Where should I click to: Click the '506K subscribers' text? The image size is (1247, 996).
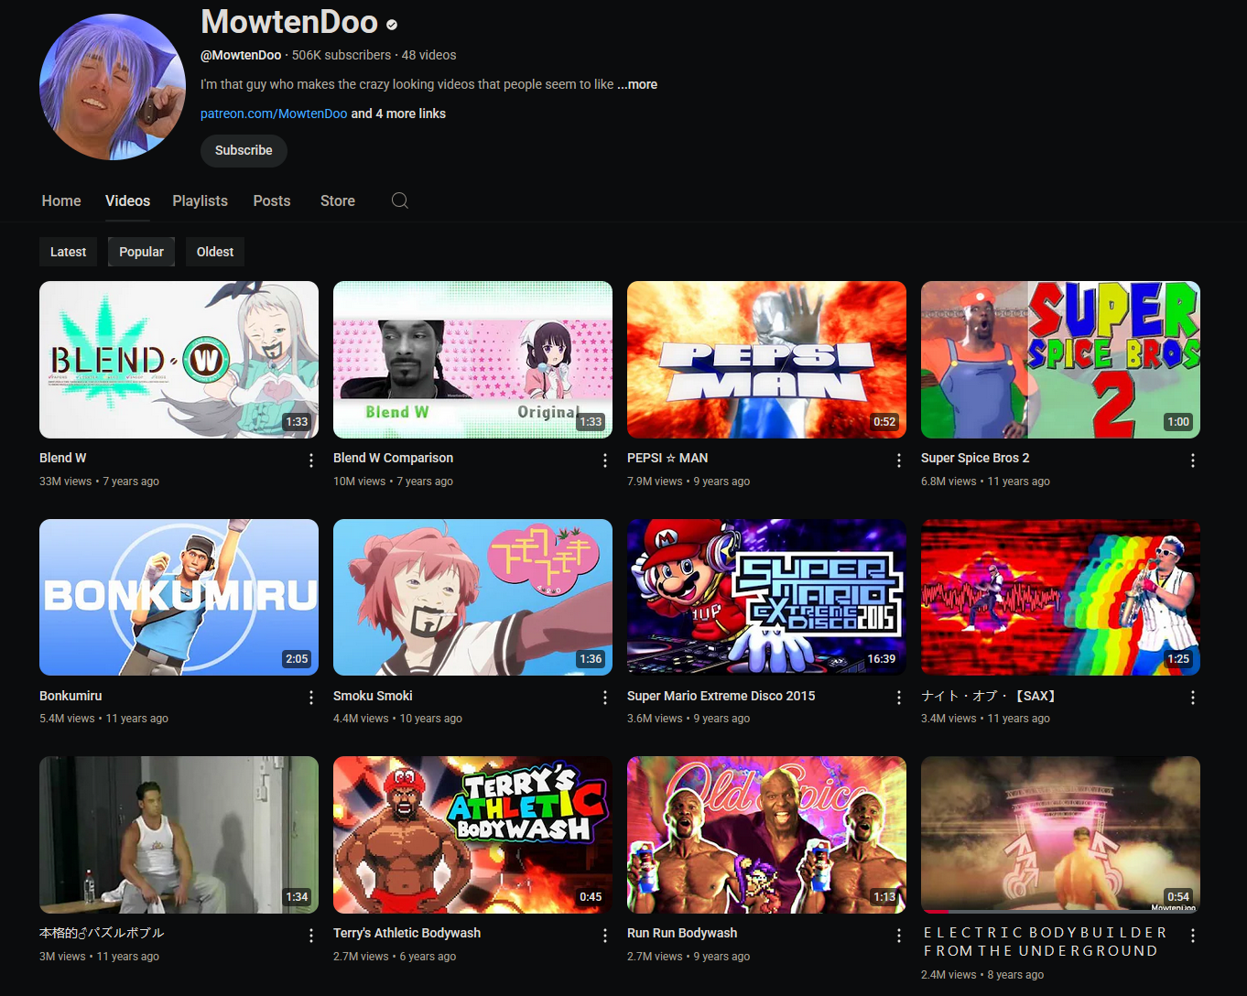click(342, 55)
